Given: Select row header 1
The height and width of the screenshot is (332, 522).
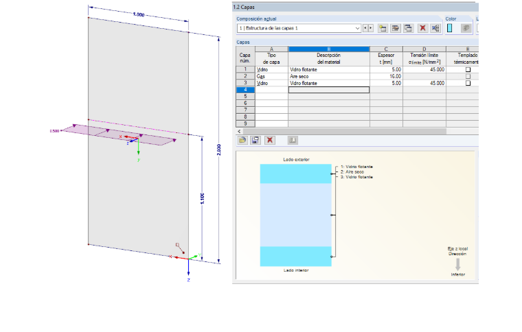Looking at the screenshot, I should click(x=245, y=69).
